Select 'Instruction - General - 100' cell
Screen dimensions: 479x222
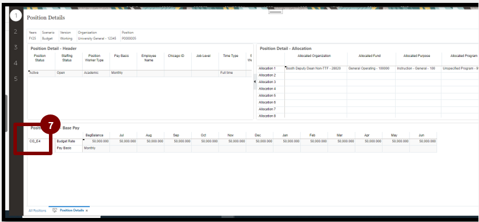pos(418,69)
